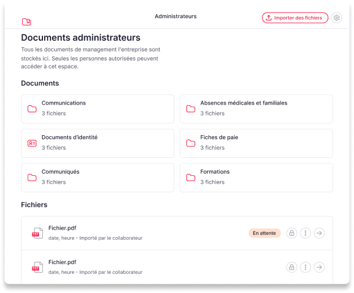Open the Formations folder
The height and width of the screenshot is (293, 354).
(256, 177)
